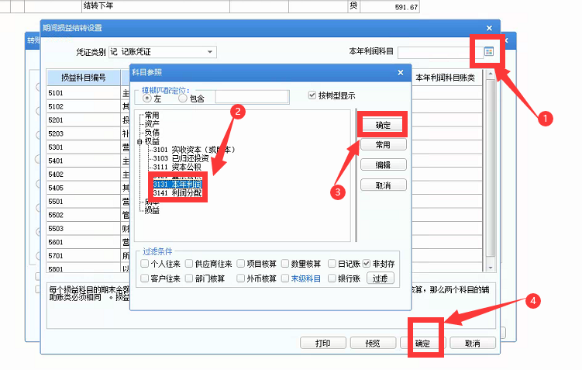582x370 pixels.
Task: Click 打印 button in settings window
Action: (323, 344)
